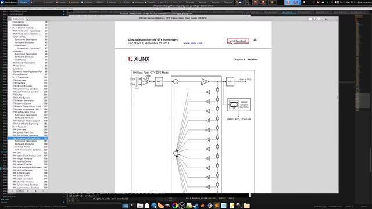
Task: Go to RX Channel Bonding in outline
Action: click(x=23, y=182)
